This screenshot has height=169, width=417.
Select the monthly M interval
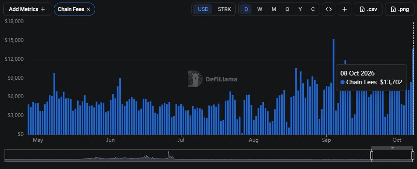[274, 9]
